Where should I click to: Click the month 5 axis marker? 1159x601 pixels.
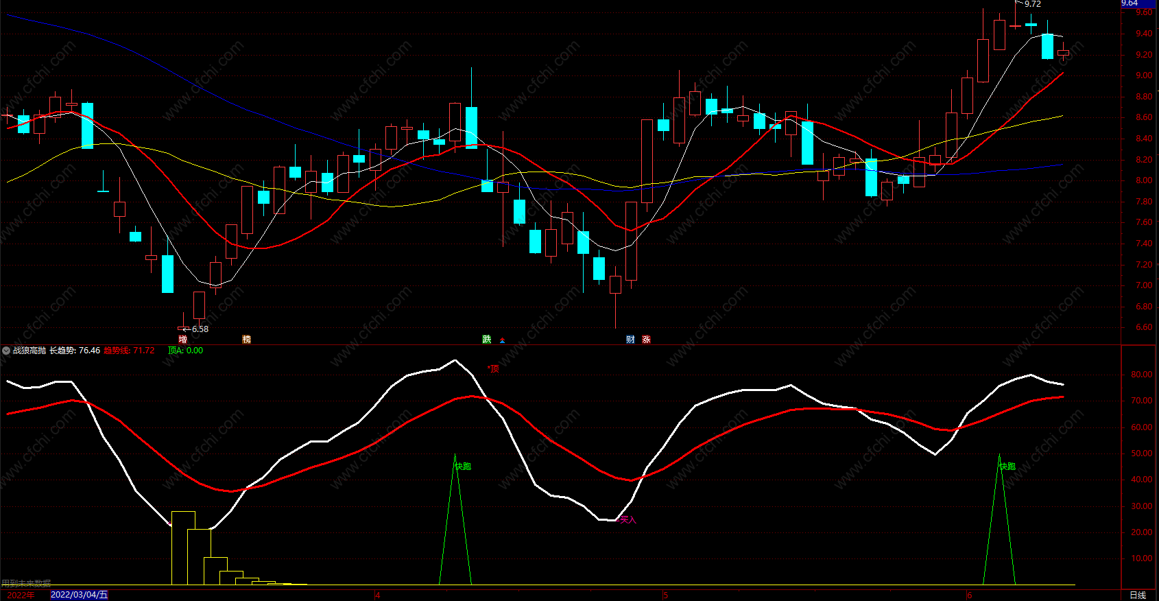coord(665,595)
